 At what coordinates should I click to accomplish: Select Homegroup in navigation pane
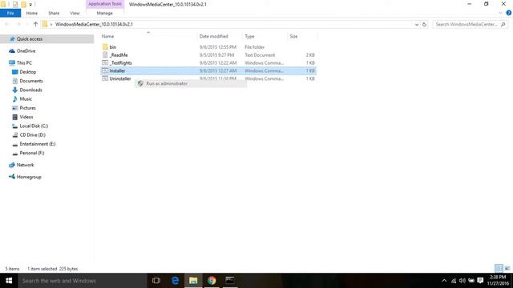click(x=29, y=177)
